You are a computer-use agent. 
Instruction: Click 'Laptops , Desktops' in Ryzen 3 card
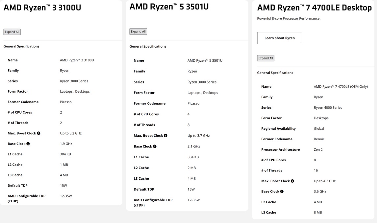(x=75, y=91)
